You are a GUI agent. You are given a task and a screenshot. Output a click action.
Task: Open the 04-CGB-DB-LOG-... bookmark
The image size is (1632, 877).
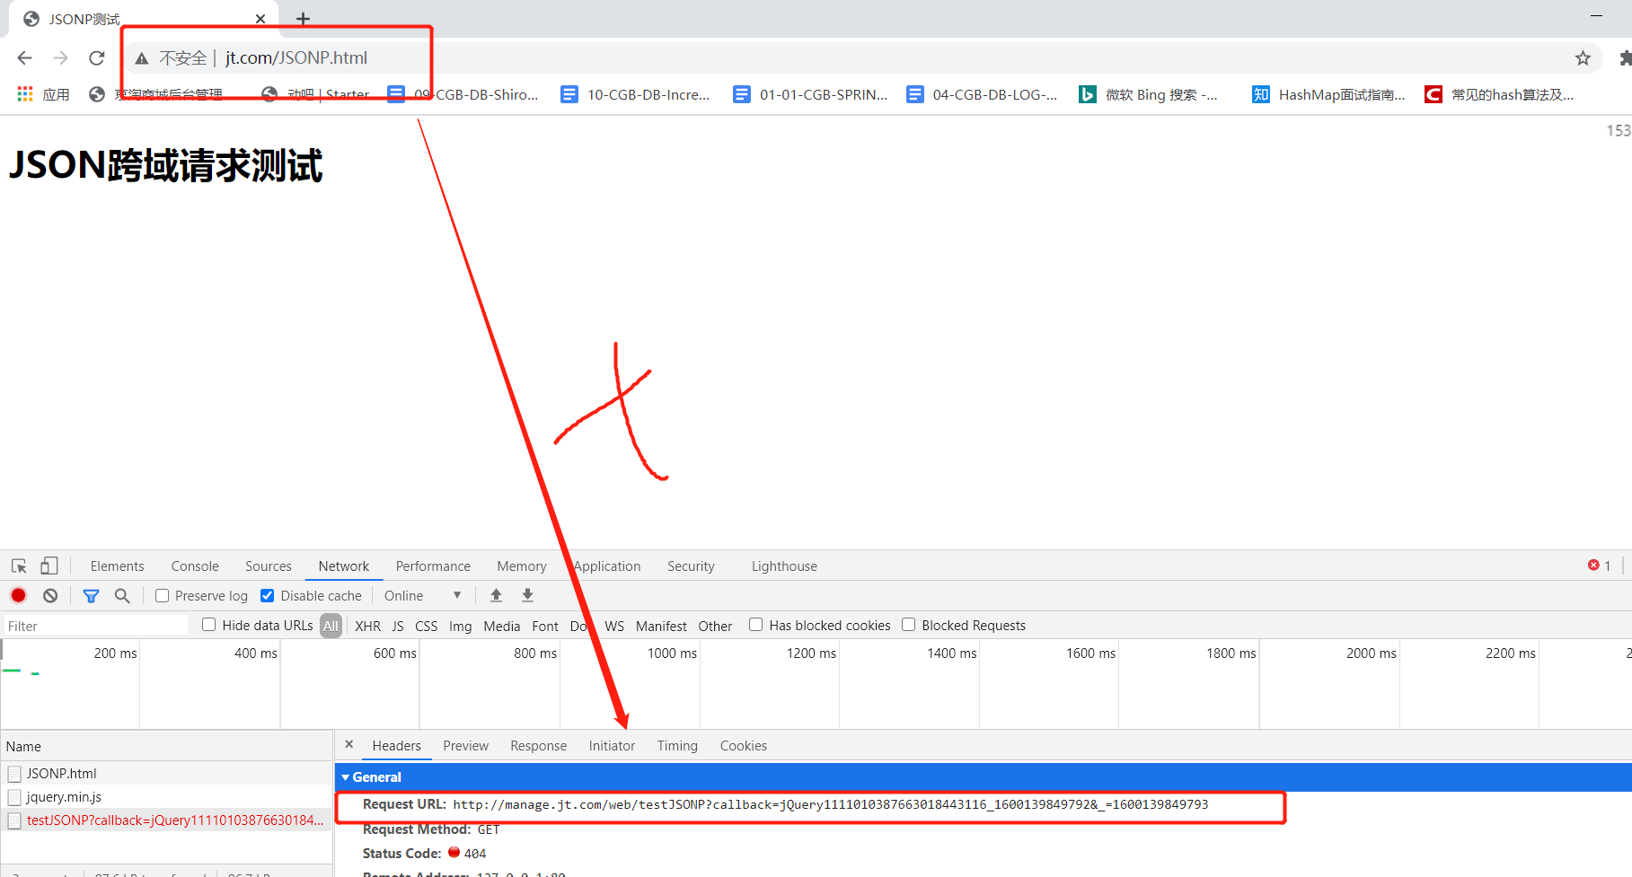click(982, 94)
